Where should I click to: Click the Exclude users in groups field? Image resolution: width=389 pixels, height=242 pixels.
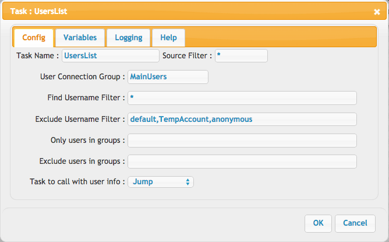pyautogui.click(x=242, y=162)
